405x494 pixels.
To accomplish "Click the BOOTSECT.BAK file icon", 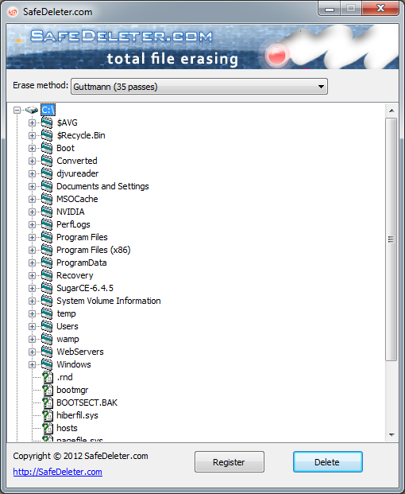I will click(48, 403).
